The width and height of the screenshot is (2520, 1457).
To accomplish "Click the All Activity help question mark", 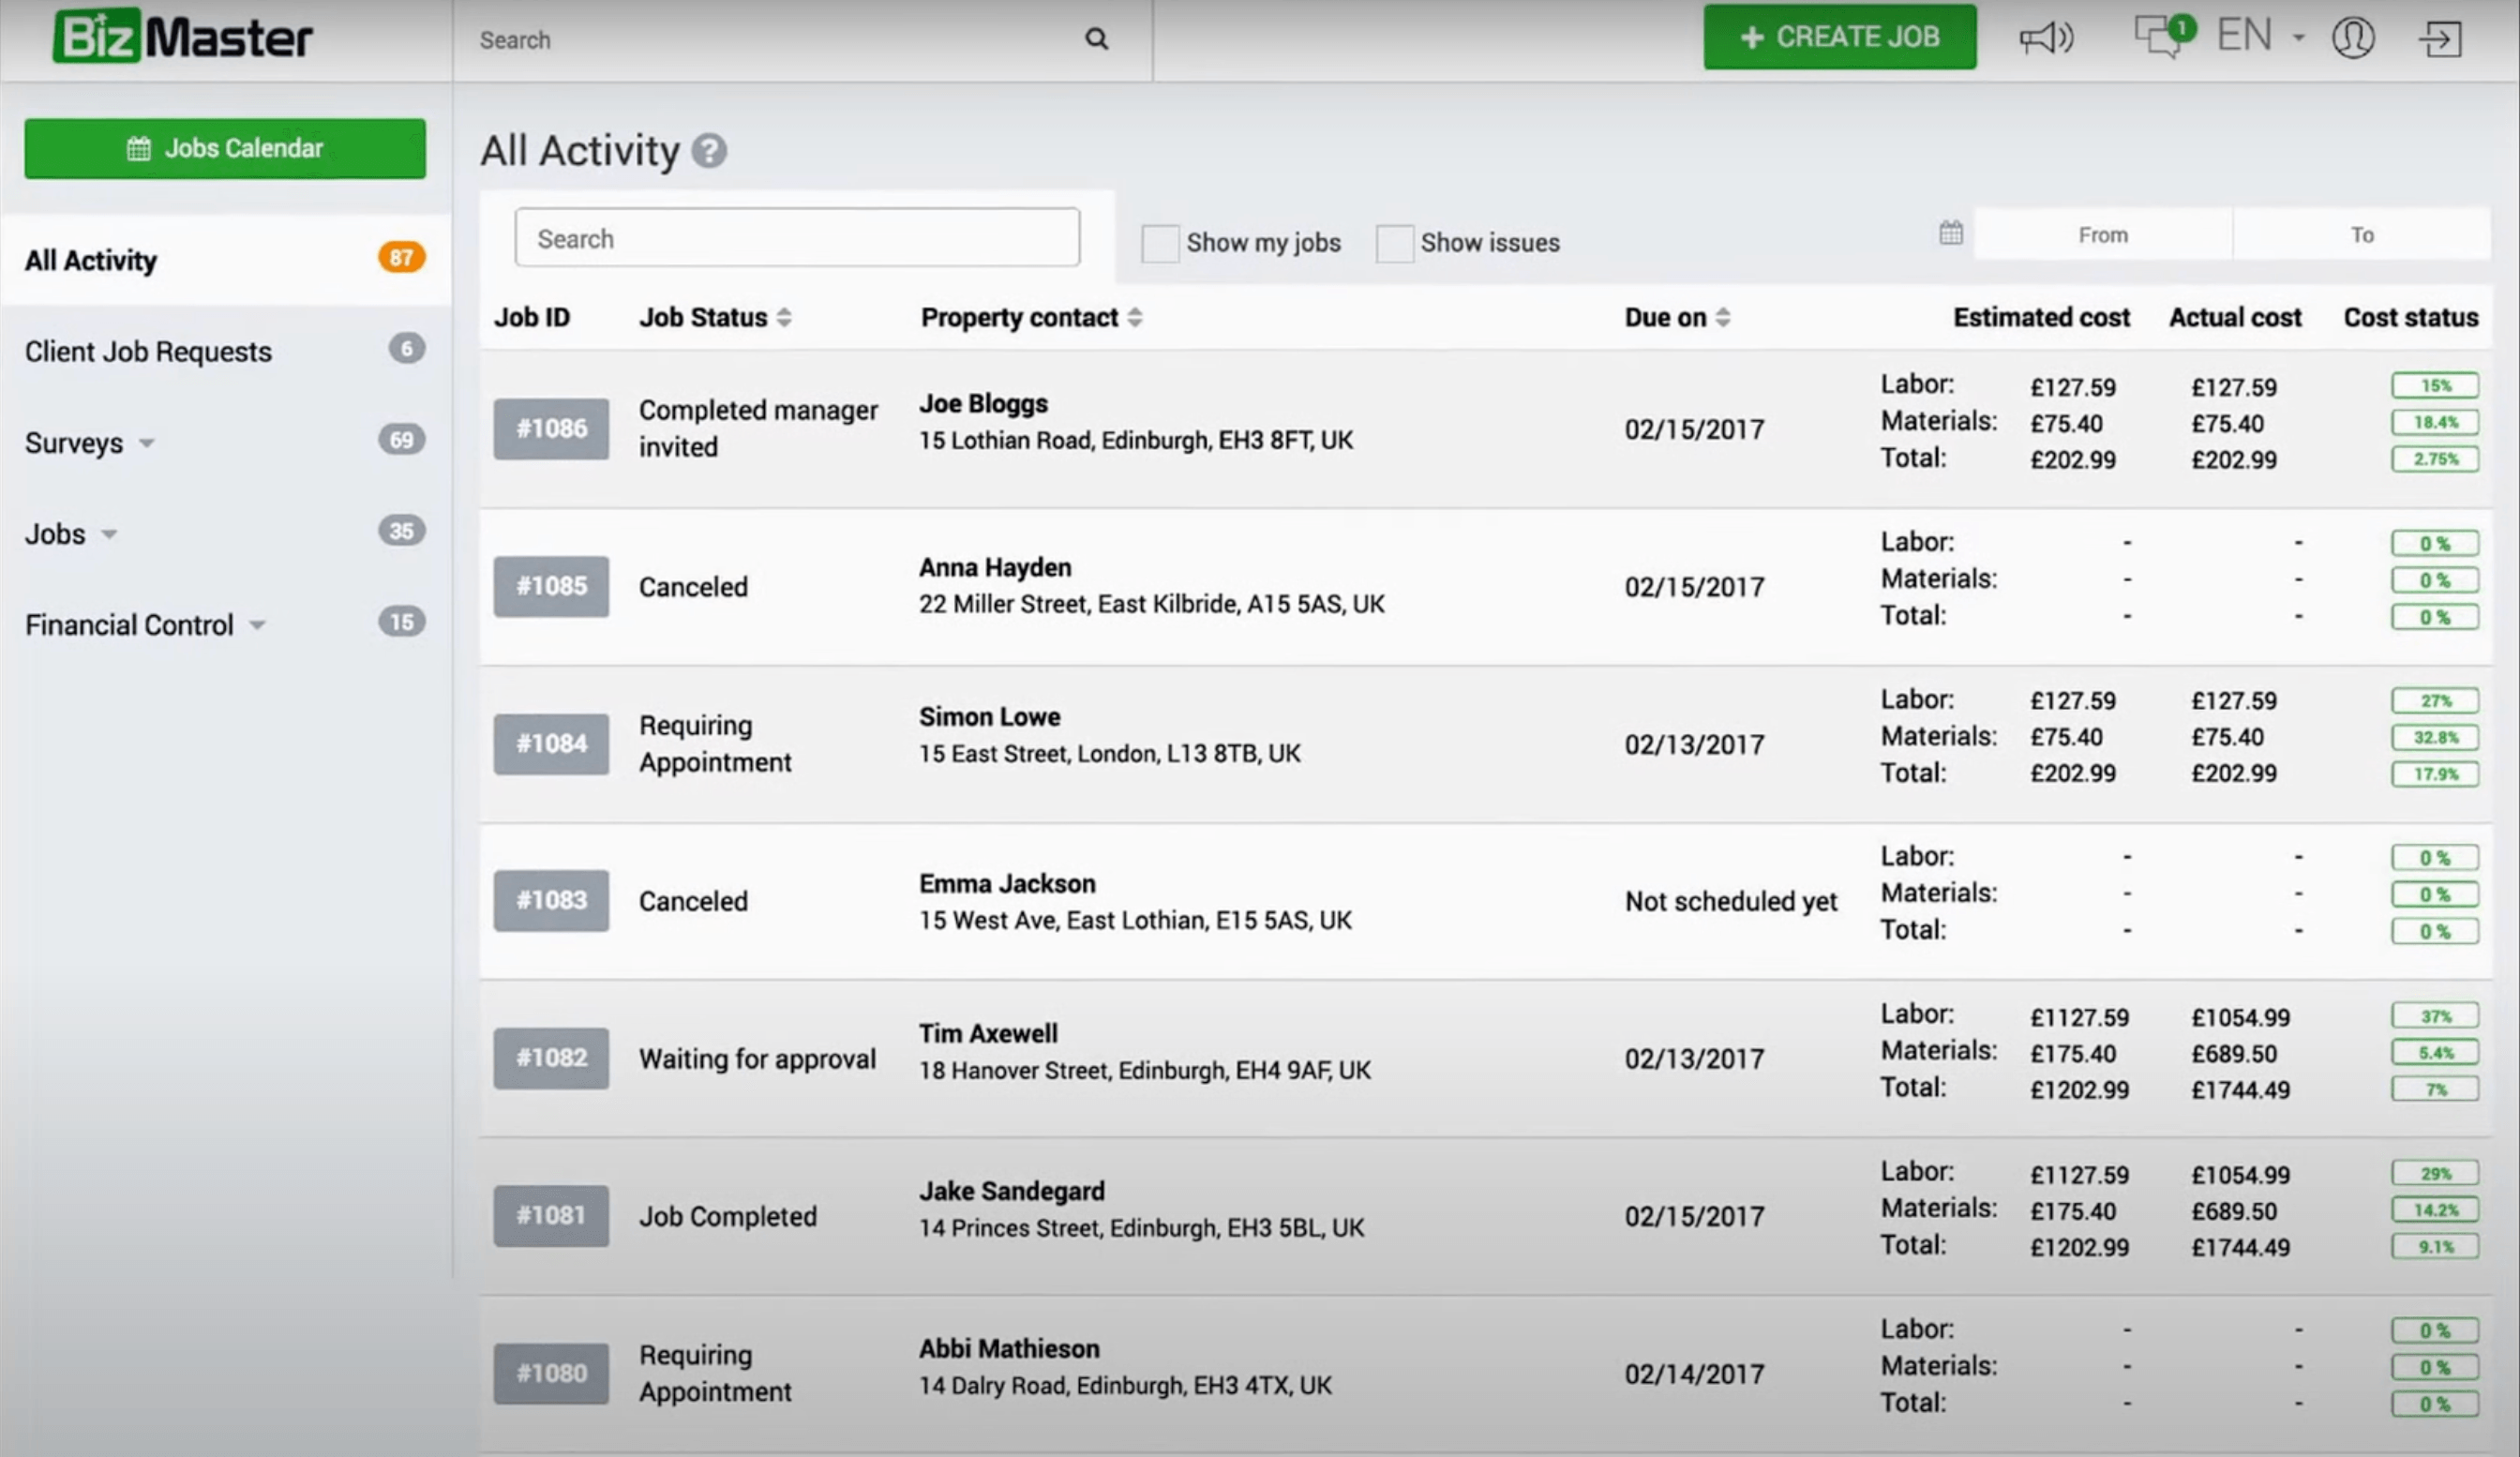I will pos(709,151).
